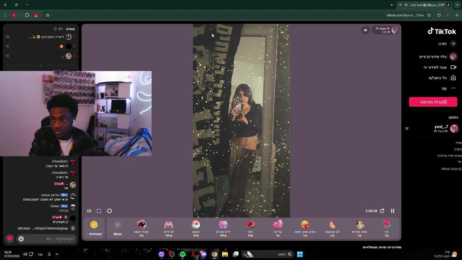This screenshot has height=260, width=462.
Task: Click the taskbar search box חפש
Action: (268, 254)
